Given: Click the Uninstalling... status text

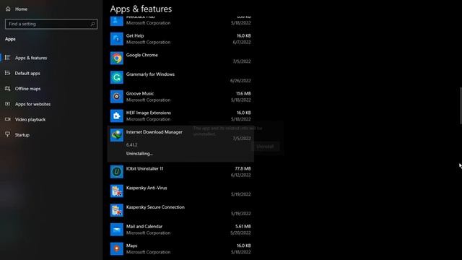Looking at the screenshot, I should (x=139, y=154).
